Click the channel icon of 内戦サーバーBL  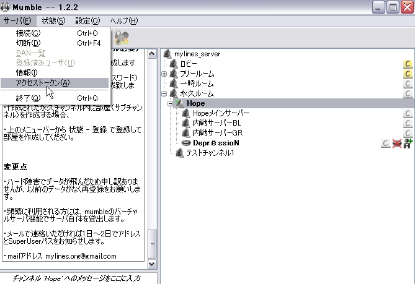pos(186,123)
